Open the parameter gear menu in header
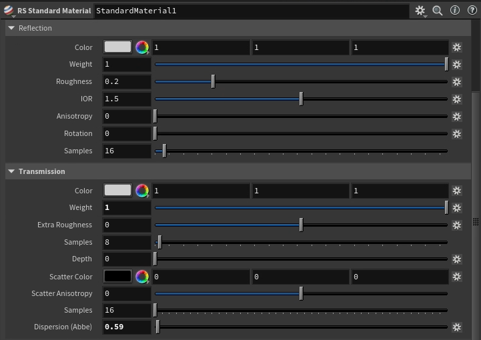Image resolution: width=481 pixels, height=340 pixels. pos(420,11)
